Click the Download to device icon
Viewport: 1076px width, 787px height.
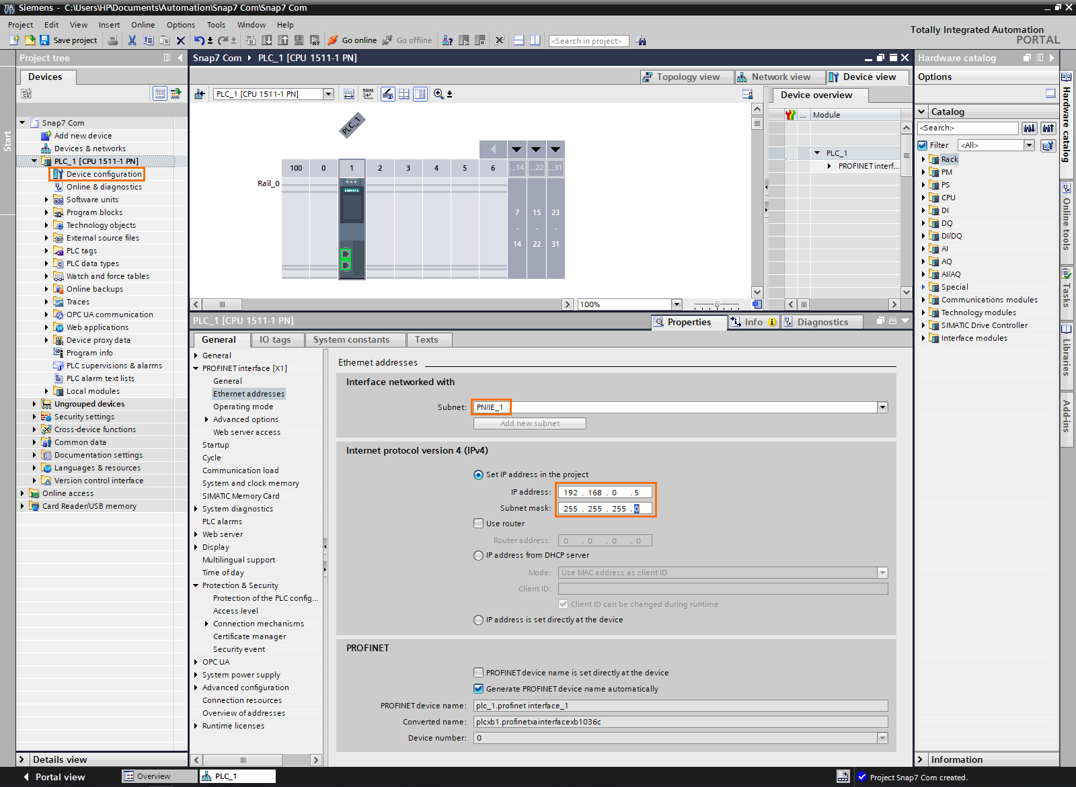266,40
